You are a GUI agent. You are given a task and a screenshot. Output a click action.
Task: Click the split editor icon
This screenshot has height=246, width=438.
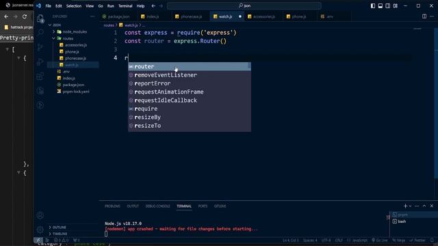(x=424, y=16)
